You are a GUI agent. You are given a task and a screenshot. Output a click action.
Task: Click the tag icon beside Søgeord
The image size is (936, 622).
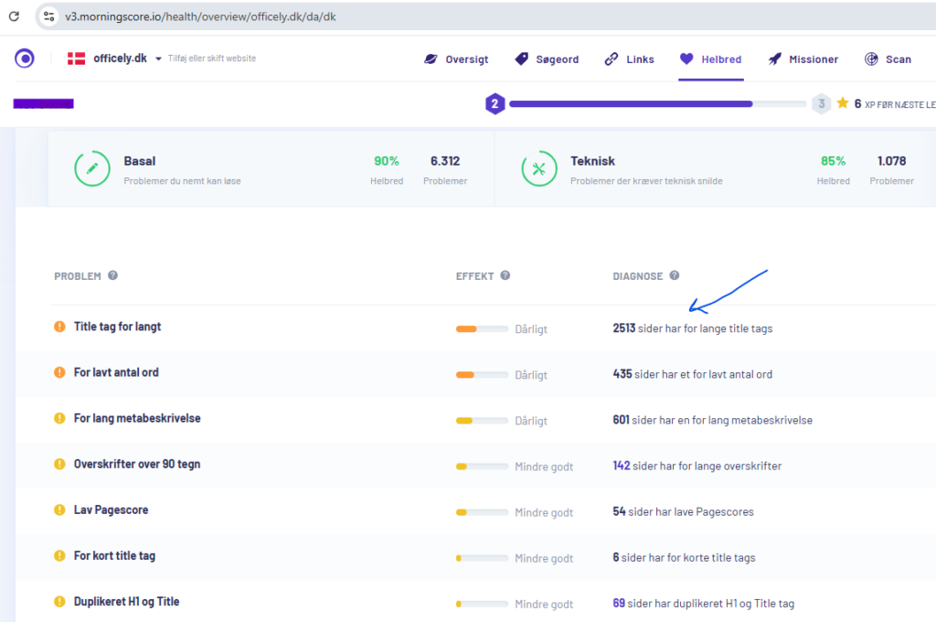pyautogui.click(x=521, y=59)
